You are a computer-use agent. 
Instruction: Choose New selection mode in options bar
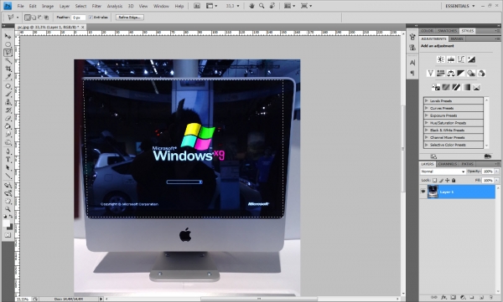(28, 18)
